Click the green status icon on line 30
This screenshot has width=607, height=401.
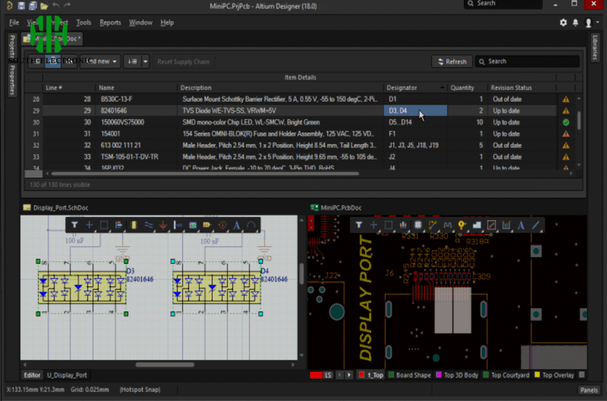[x=566, y=122]
